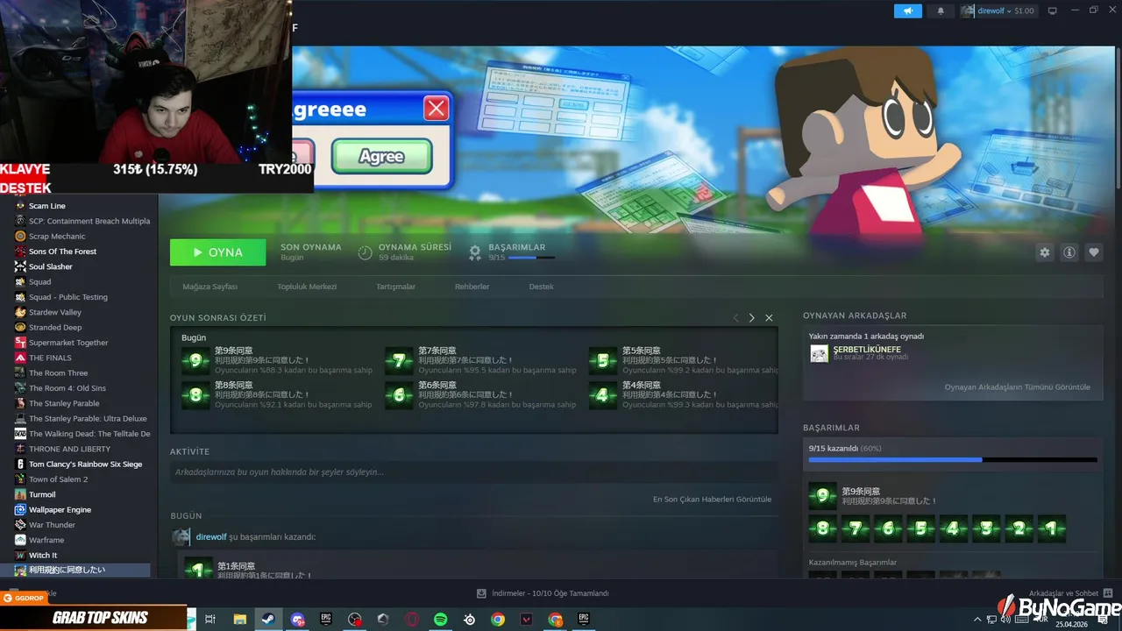This screenshot has height=631, width=1122.
Task: Click En Son Çıkan Haberleri Görüntüle link
Action: (x=712, y=499)
